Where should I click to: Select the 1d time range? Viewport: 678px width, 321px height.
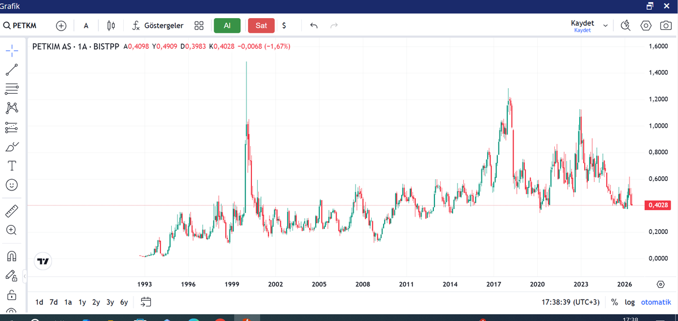(x=40, y=302)
